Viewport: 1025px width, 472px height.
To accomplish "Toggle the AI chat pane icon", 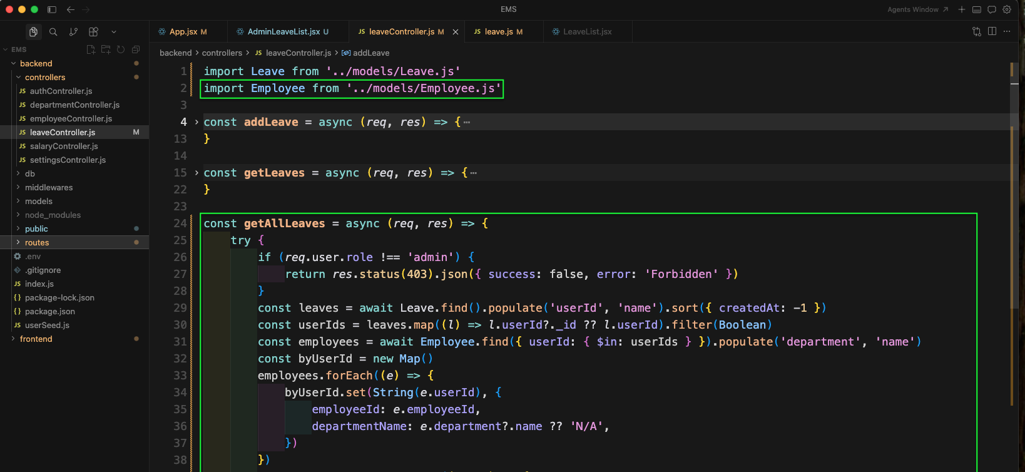I will pyautogui.click(x=992, y=9).
